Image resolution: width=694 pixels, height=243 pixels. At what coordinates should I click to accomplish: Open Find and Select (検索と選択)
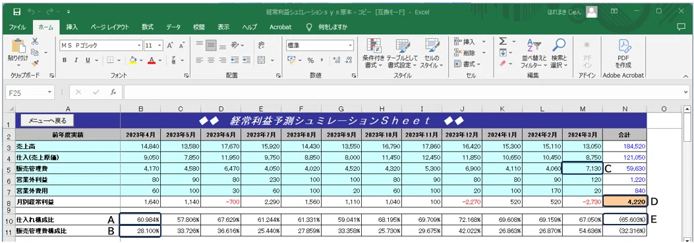(559, 53)
